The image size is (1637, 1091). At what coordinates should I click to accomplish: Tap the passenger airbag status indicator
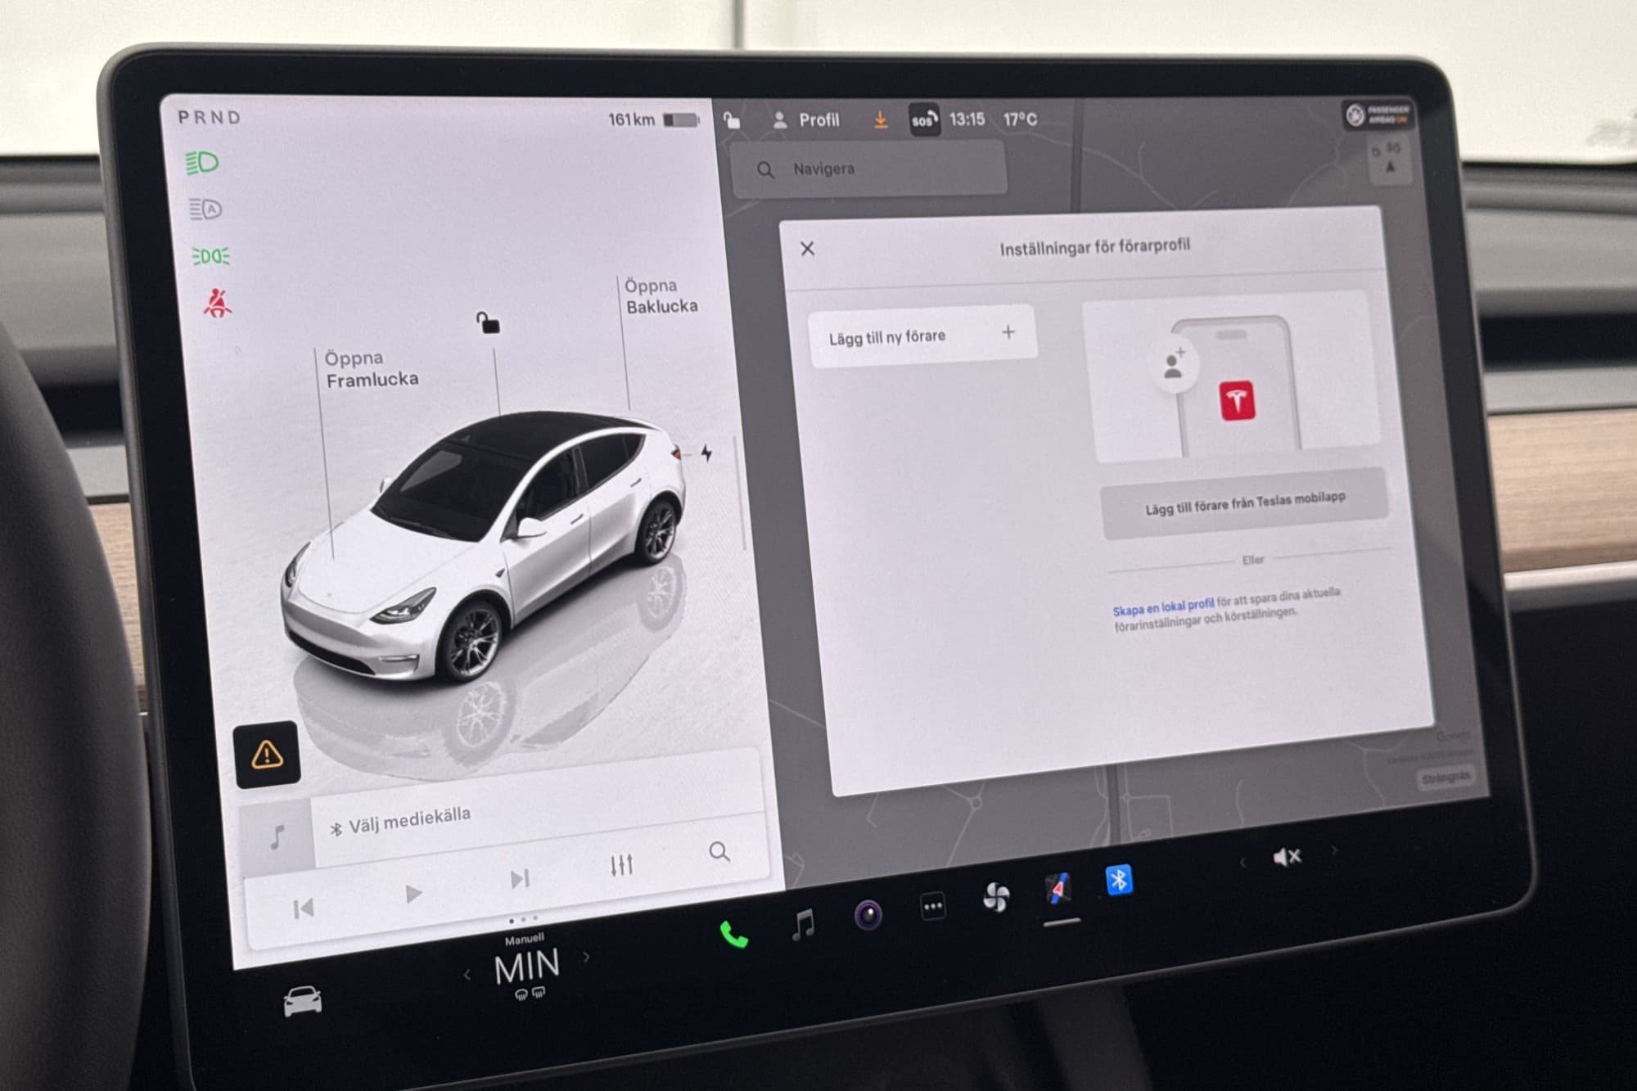click(x=1379, y=115)
